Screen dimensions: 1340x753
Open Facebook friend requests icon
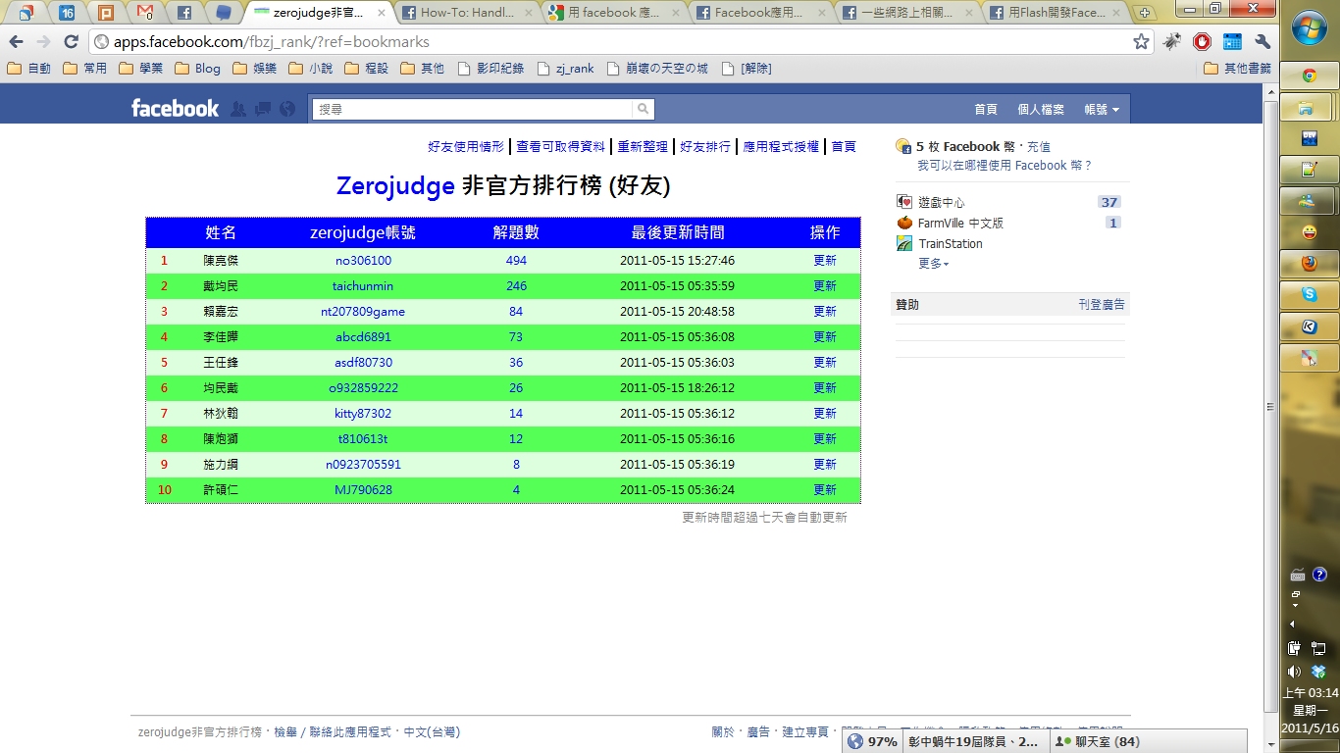pyautogui.click(x=238, y=109)
